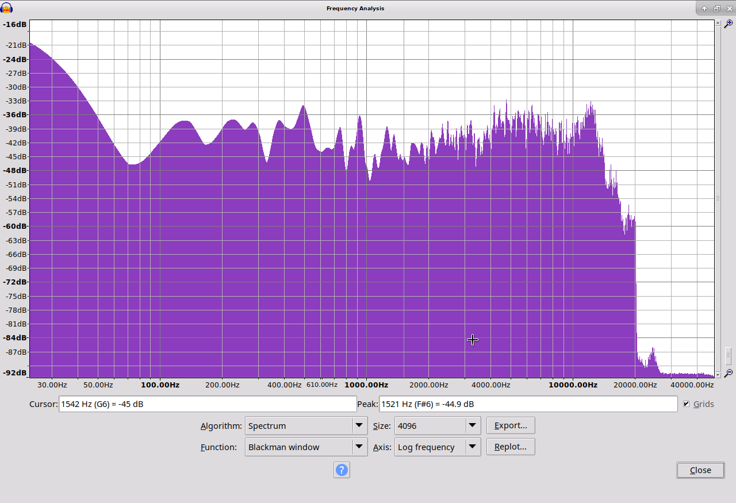Click the vertical pan scrollbar handle
Viewport: 736px width, 503px height.
tap(718, 198)
